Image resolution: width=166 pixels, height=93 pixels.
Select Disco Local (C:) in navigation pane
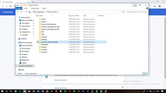click(27, 66)
